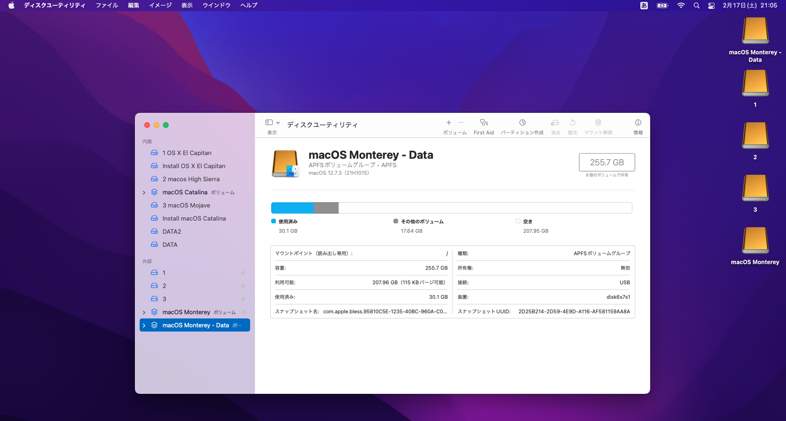Viewport: 786px width, 421px height.
Task: Click the empty free-space part of usage bar
Action: click(x=485, y=208)
